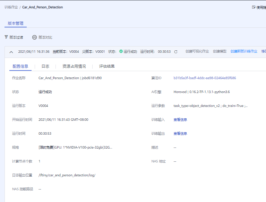
Task: Click 版本过滤 filter button
Action: pyautogui.click(x=14, y=37)
